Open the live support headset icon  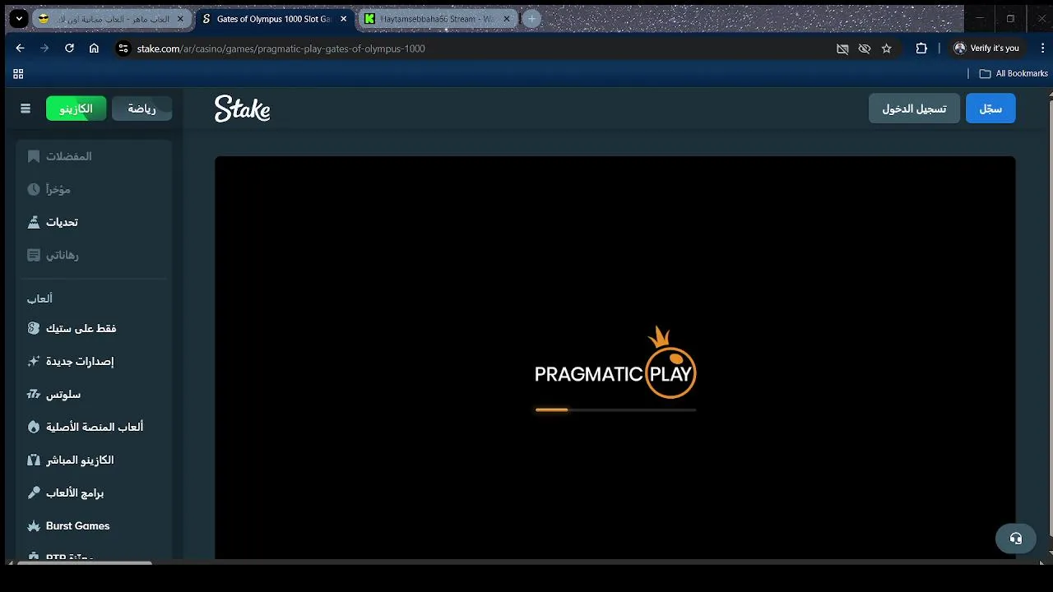1016,539
